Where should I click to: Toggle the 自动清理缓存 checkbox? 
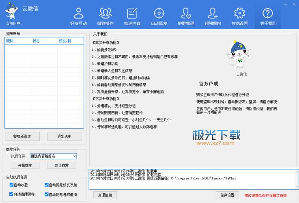(x=11, y=194)
